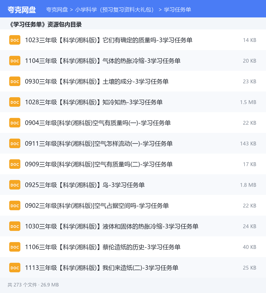Click the DOC icon for 液体和固体的热胀冷缩

pos(15,226)
